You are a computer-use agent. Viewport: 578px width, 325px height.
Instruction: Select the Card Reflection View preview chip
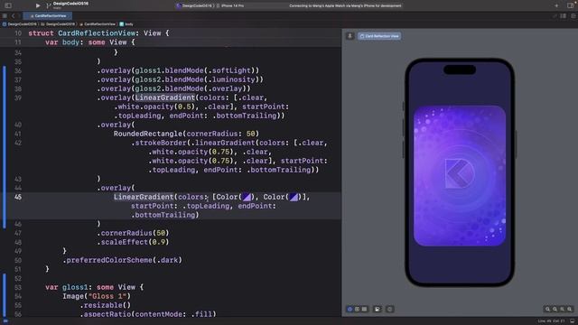tap(379, 36)
